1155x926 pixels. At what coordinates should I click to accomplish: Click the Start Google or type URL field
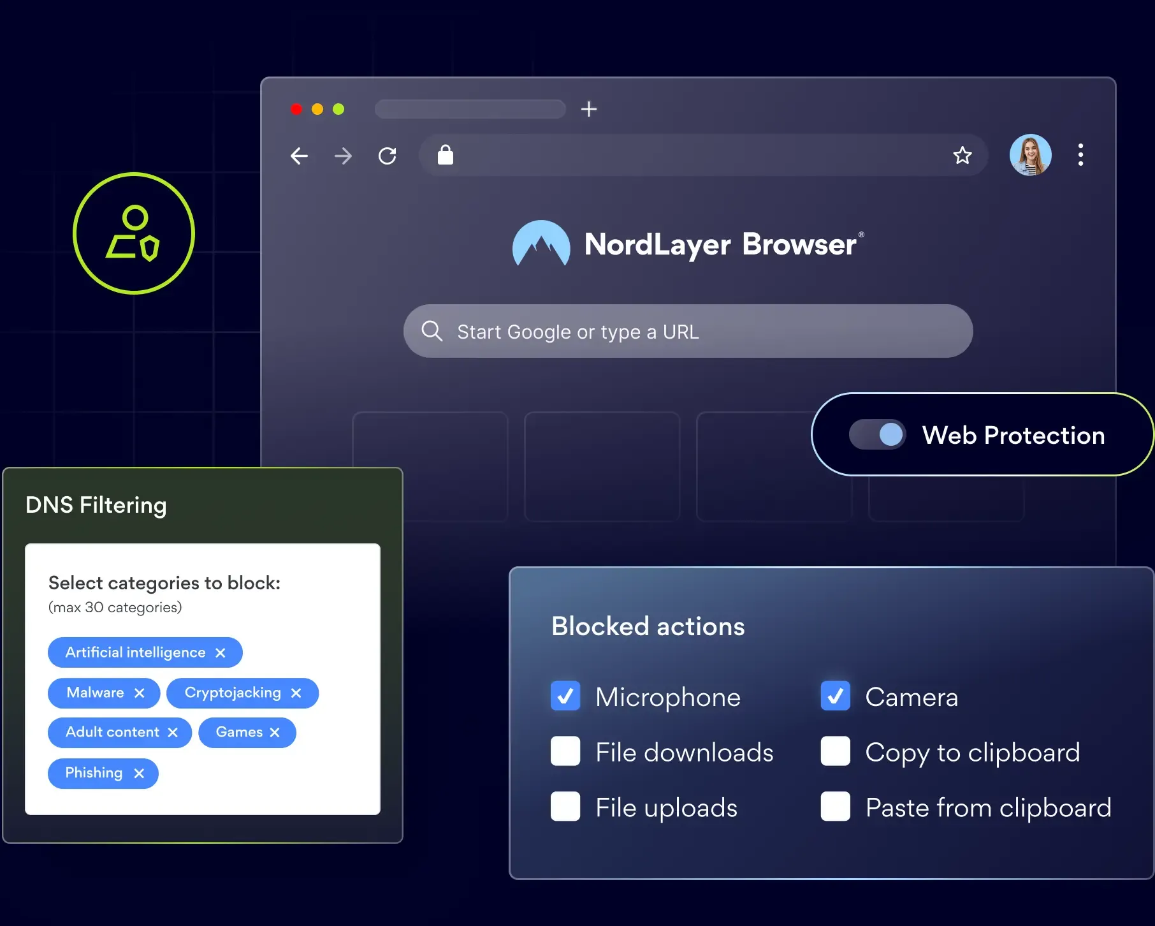[688, 331]
